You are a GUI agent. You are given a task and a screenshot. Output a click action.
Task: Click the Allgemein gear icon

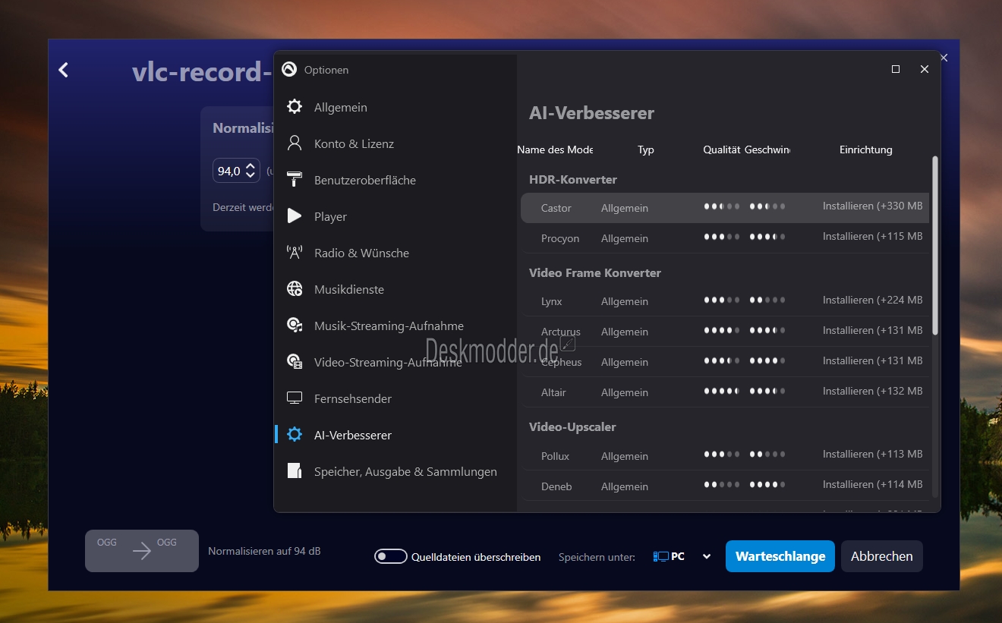(x=295, y=107)
